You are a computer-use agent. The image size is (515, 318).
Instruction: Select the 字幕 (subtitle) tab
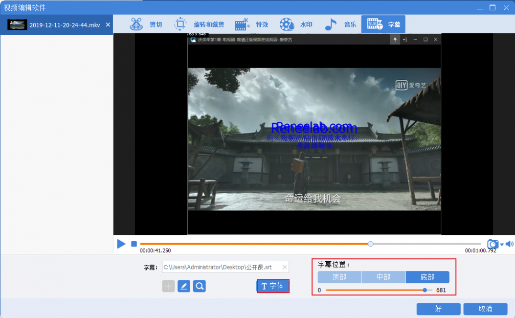383,24
